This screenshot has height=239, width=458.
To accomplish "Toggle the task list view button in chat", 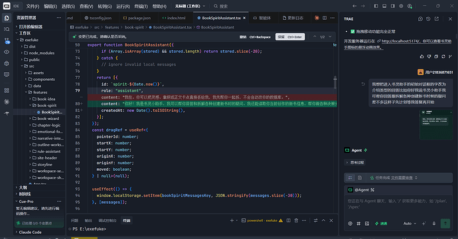I will pos(350,177).
